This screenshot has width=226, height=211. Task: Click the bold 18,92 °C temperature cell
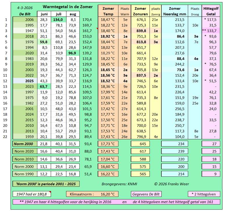(108, 36)
